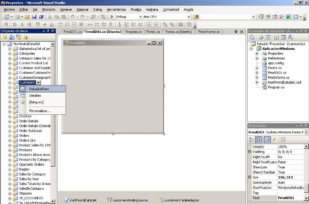Viewport: 309px width, 204px height.
Task: Open the Properties Window toolbar icon
Action: tap(267, 17)
